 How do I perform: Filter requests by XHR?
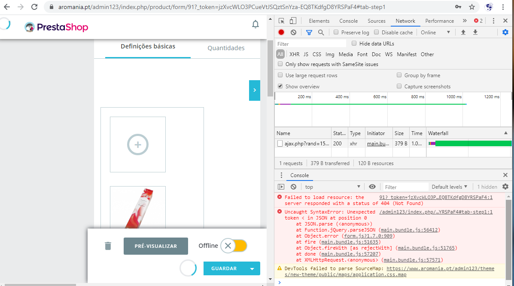pos(295,54)
